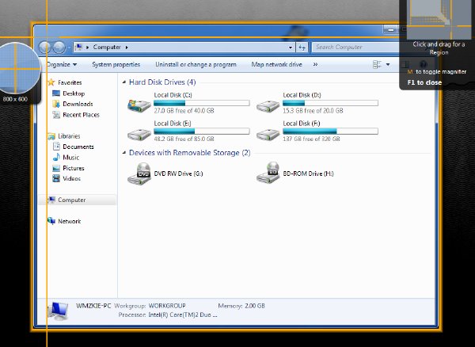Click the Local Disk (D:) usage bar
Image resolution: width=475 pixels, height=347 pixels.
tap(330, 103)
